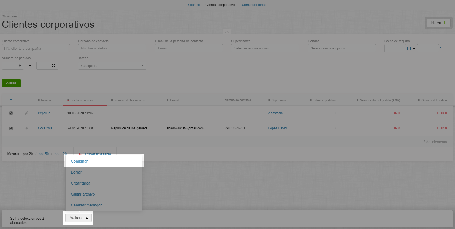This screenshot has width=455, height=229.
Task: Click the Exportar la tabla export icon
Action: pyautogui.click(x=81, y=154)
